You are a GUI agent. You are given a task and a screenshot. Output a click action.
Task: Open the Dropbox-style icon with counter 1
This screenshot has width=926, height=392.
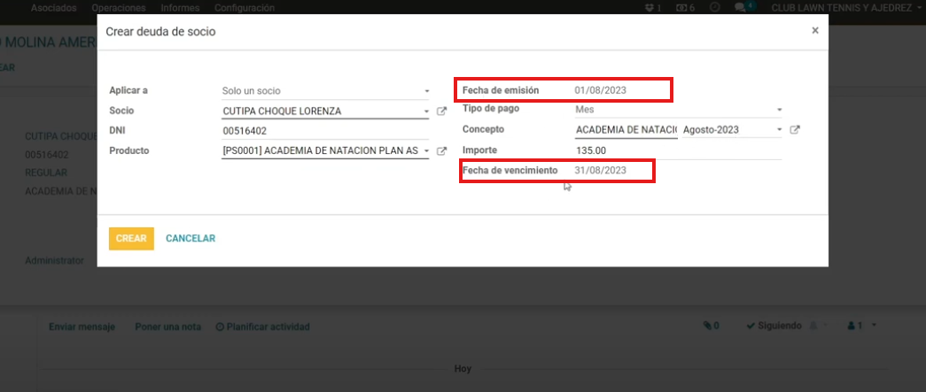tap(653, 8)
